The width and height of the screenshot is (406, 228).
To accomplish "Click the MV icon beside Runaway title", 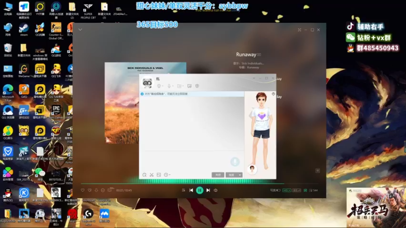I will (259, 55).
